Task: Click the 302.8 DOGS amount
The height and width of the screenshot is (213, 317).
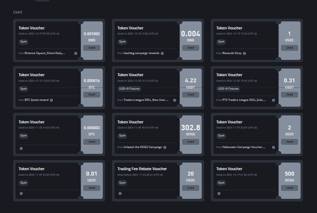Action: [190, 128]
